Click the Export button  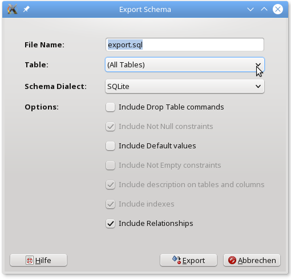pos(188,260)
